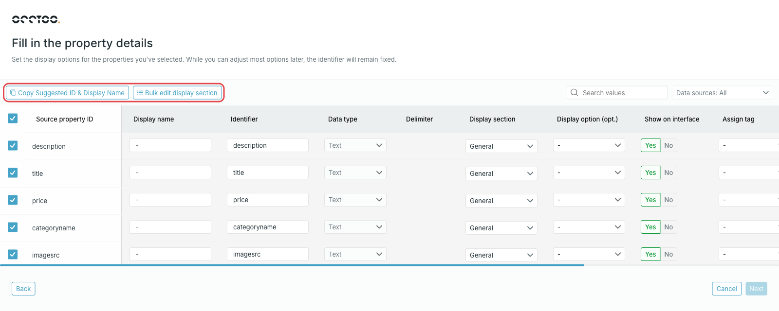Click the description display name field
This screenshot has width=779, height=311.
point(170,145)
